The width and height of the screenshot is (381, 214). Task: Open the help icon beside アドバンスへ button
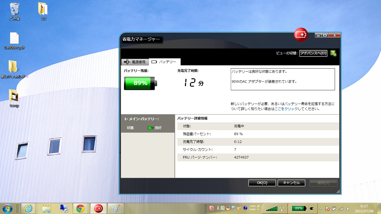(333, 53)
